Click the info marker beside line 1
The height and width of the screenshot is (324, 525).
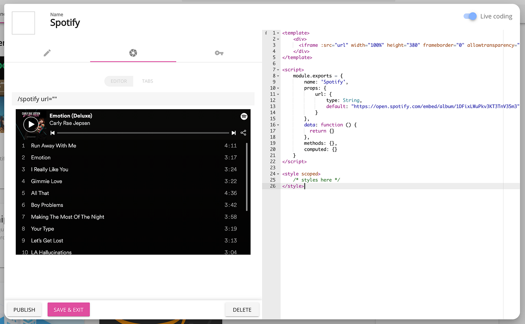[x=266, y=33]
